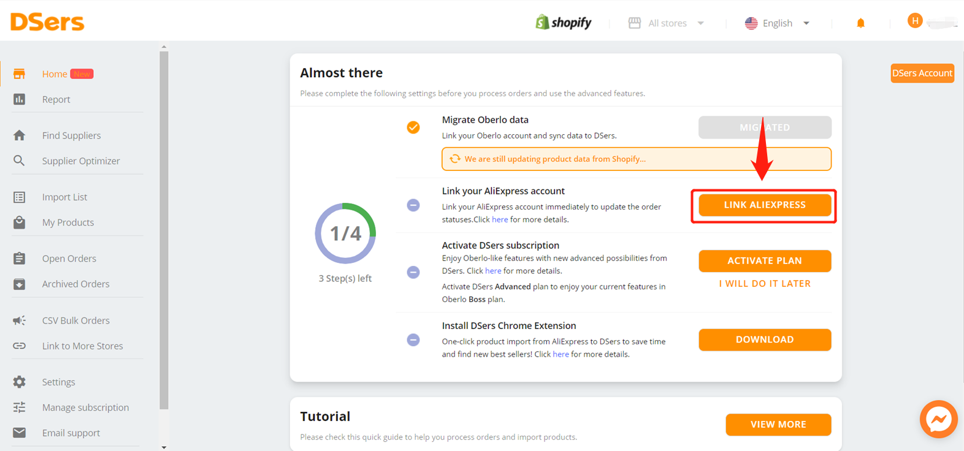Click the My Products bag icon
The image size is (964, 451).
(19, 222)
